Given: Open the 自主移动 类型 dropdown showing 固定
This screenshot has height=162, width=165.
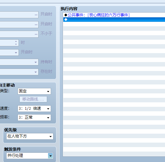Looking at the screenshot, I should [34, 91].
